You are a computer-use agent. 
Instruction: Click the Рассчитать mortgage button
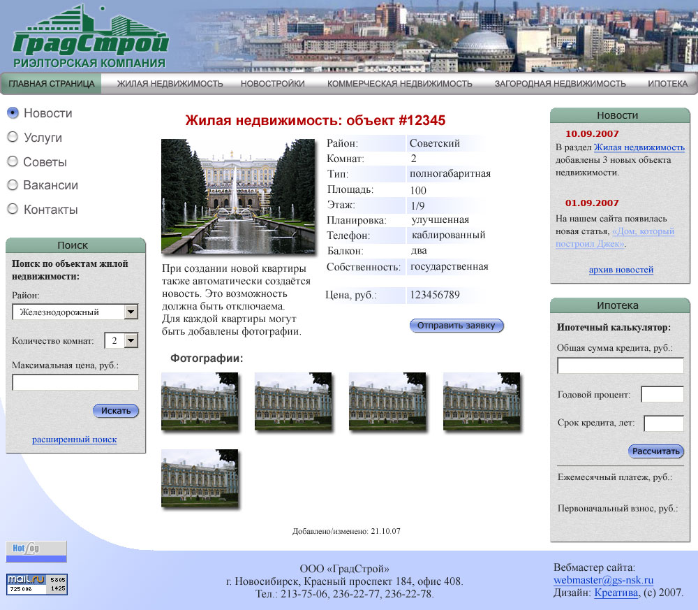(656, 451)
